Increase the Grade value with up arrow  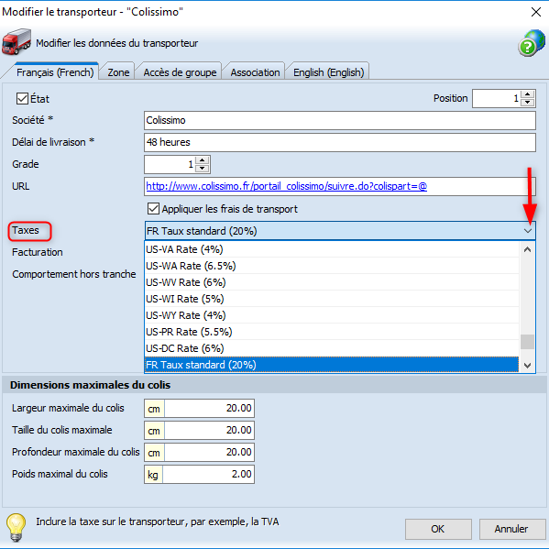pyautogui.click(x=202, y=160)
